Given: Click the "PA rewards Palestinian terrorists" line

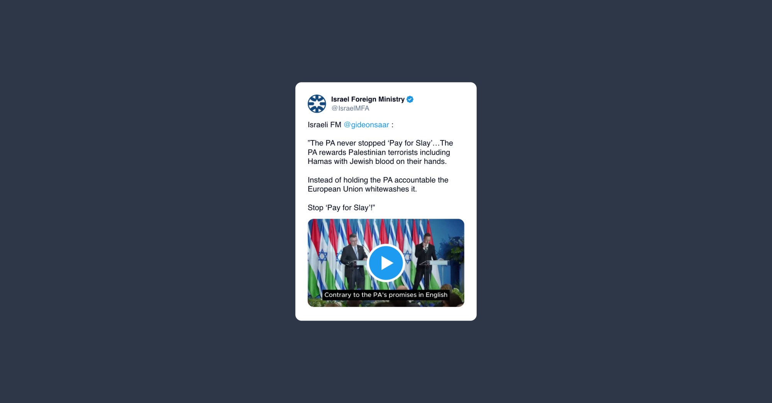Looking at the screenshot, I should click(379, 152).
